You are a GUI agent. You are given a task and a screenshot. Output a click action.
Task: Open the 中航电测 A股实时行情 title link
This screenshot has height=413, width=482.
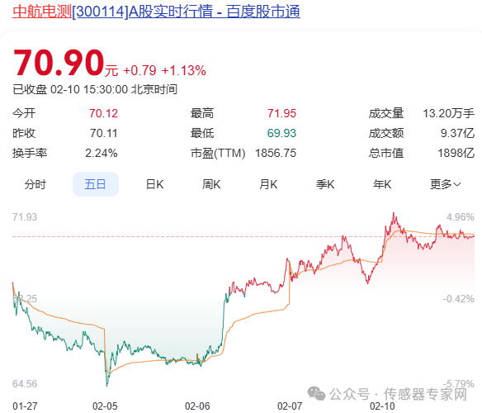pos(156,12)
